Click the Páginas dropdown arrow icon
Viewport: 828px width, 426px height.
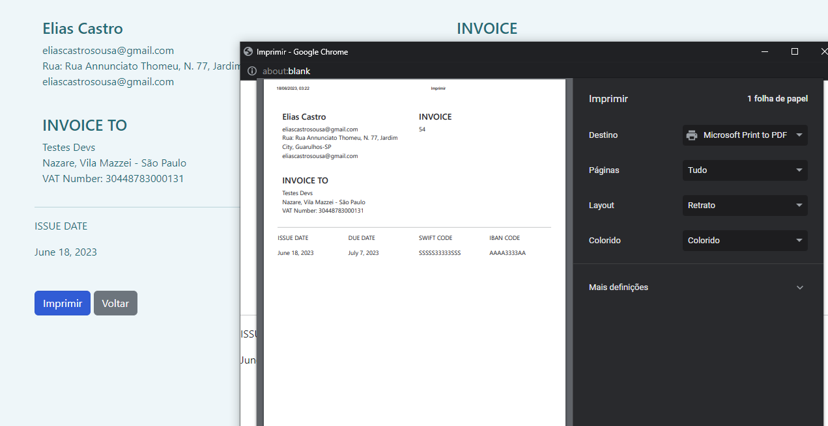coord(799,170)
